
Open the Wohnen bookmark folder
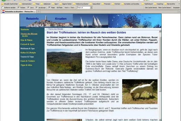click(x=116, y=4)
